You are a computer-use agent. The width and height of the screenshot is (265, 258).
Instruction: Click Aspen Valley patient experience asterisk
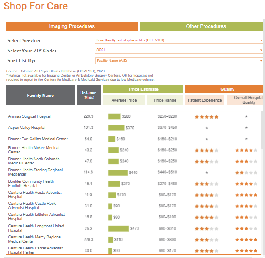[206, 128]
